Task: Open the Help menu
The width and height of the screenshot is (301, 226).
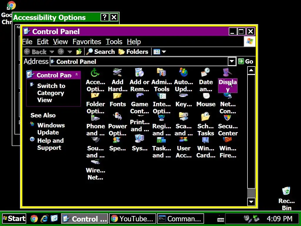Action: [134, 42]
